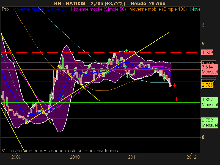Screen dimensions: 220x165
Task: Click the red down arrow above 1,857 line
Action: pyautogui.click(x=177, y=99)
